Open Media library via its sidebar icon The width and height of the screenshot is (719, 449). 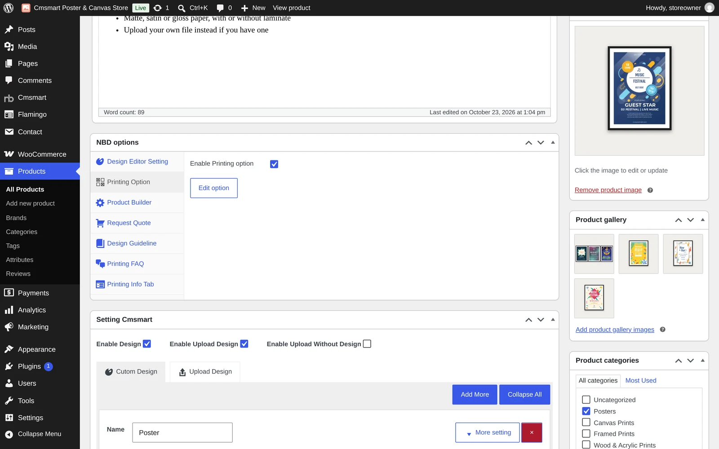coord(9,47)
